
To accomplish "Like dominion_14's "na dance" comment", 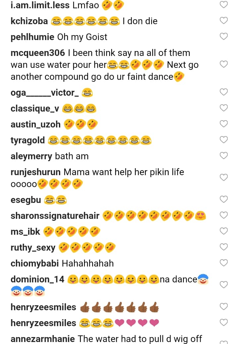I will pyautogui.click(x=224, y=285).
